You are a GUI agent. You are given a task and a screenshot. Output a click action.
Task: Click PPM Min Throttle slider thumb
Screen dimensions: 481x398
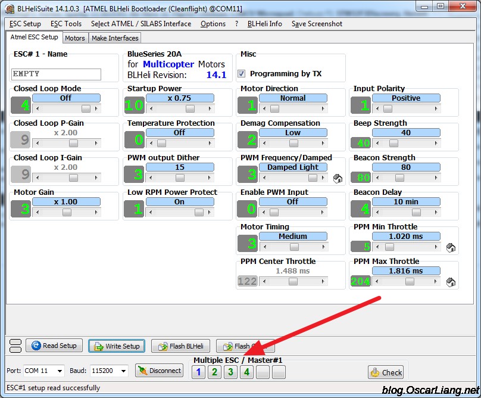tap(389, 247)
